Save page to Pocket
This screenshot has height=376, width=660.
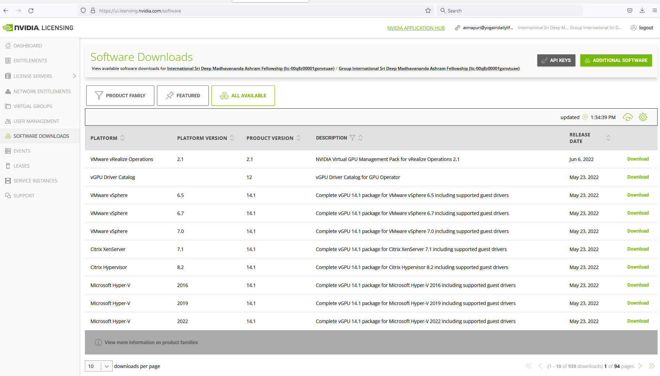click(x=630, y=11)
